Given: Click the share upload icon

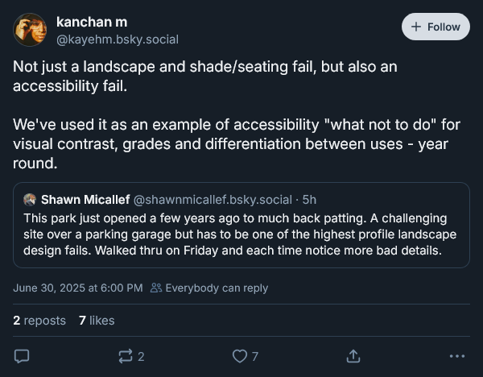Looking at the screenshot, I should tap(353, 355).
